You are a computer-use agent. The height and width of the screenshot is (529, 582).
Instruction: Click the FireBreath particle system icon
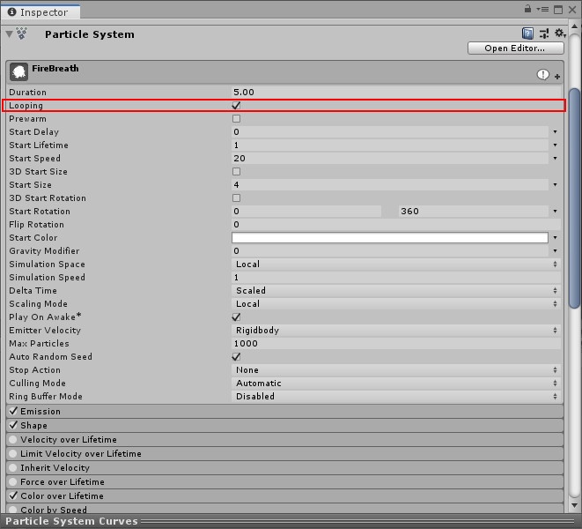coord(18,71)
